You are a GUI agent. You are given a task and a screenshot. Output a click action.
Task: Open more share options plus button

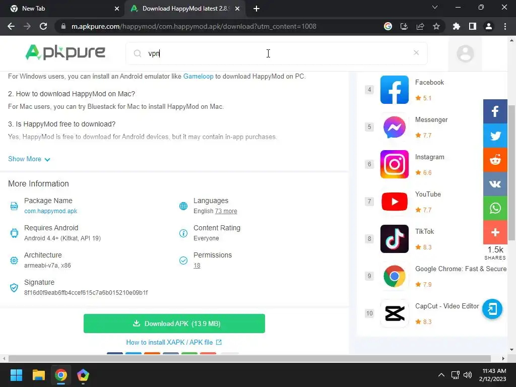tap(495, 232)
